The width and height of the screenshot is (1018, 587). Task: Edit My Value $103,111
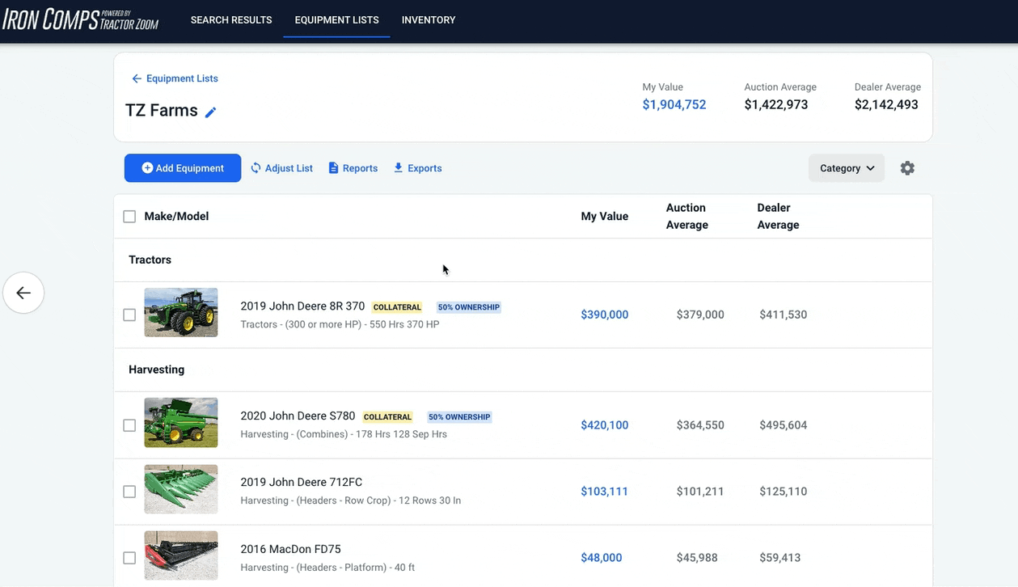coord(605,492)
